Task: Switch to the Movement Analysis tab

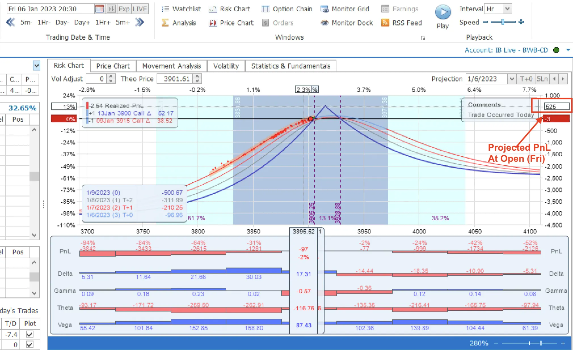Action: [x=171, y=66]
